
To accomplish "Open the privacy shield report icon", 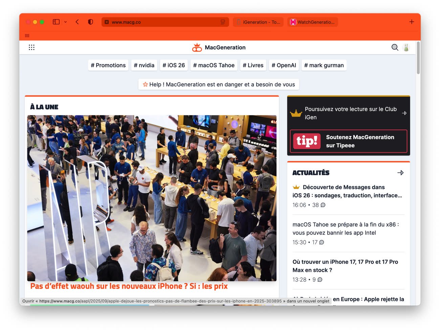I will coord(90,22).
